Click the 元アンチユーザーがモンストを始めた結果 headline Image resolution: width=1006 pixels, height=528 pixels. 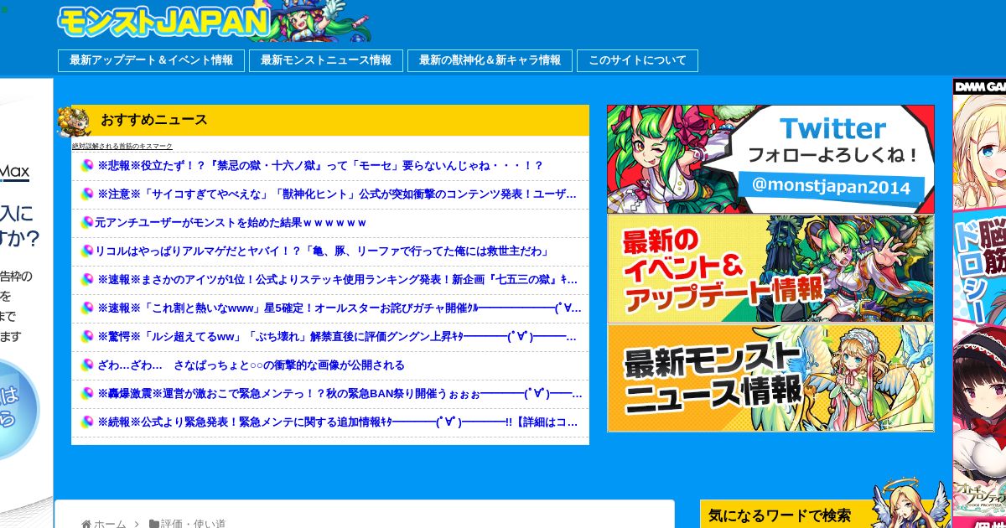[x=231, y=222]
